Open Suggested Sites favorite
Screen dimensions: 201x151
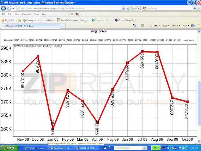pos(102,20)
